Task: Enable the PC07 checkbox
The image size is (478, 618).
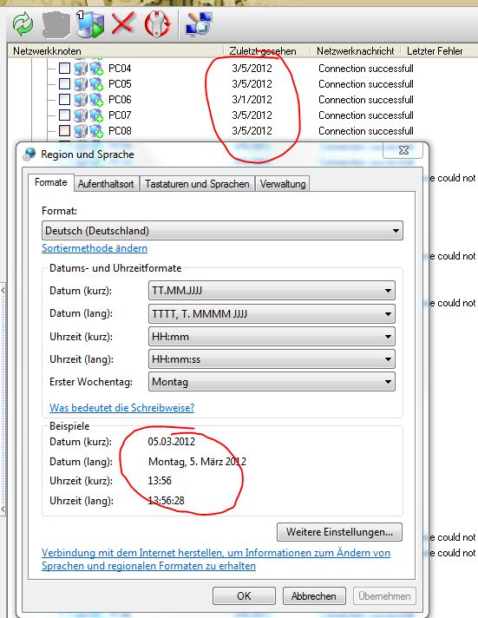Action: (x=64, y=115)
